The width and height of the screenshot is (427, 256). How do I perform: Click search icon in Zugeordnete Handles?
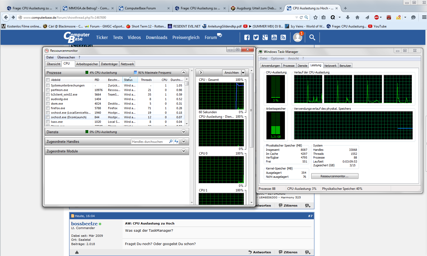pos(171,141)
